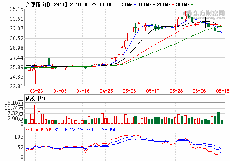Click the green 30PMA color swatch

tap(192, 5)
